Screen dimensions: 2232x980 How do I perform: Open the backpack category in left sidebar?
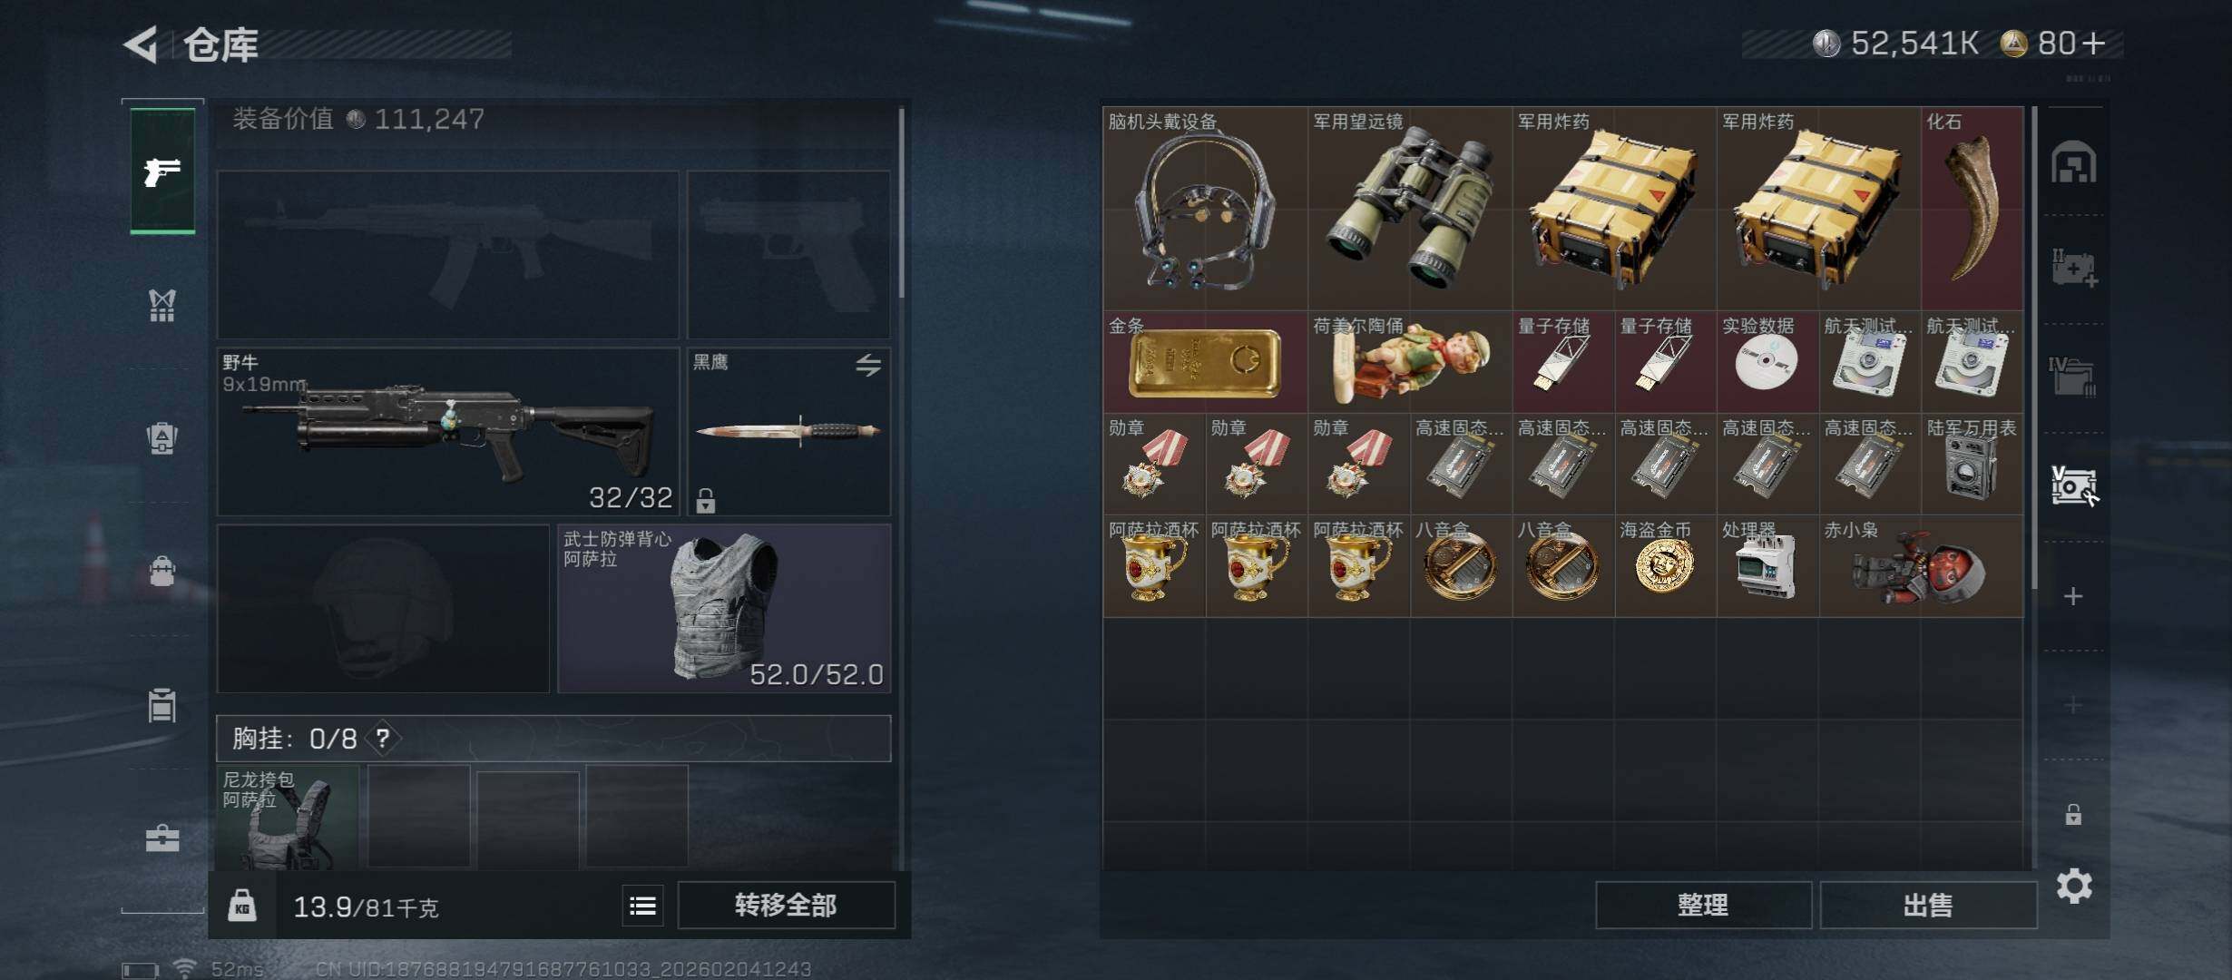[x=162, y=572]
